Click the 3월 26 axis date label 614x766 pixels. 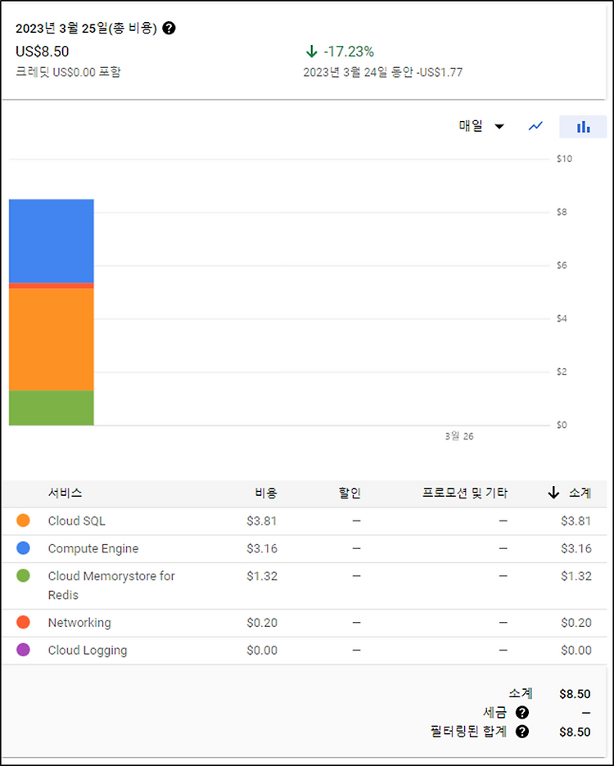pyautogui.click(x=459, y=436)
